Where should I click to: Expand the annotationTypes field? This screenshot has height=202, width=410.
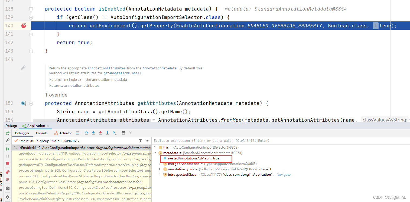click(160, 169)
